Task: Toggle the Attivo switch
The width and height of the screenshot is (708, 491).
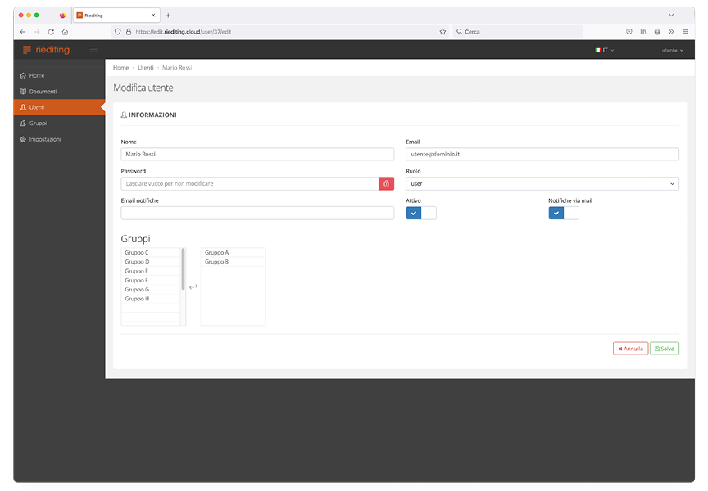Action: (x=421, y=214)
